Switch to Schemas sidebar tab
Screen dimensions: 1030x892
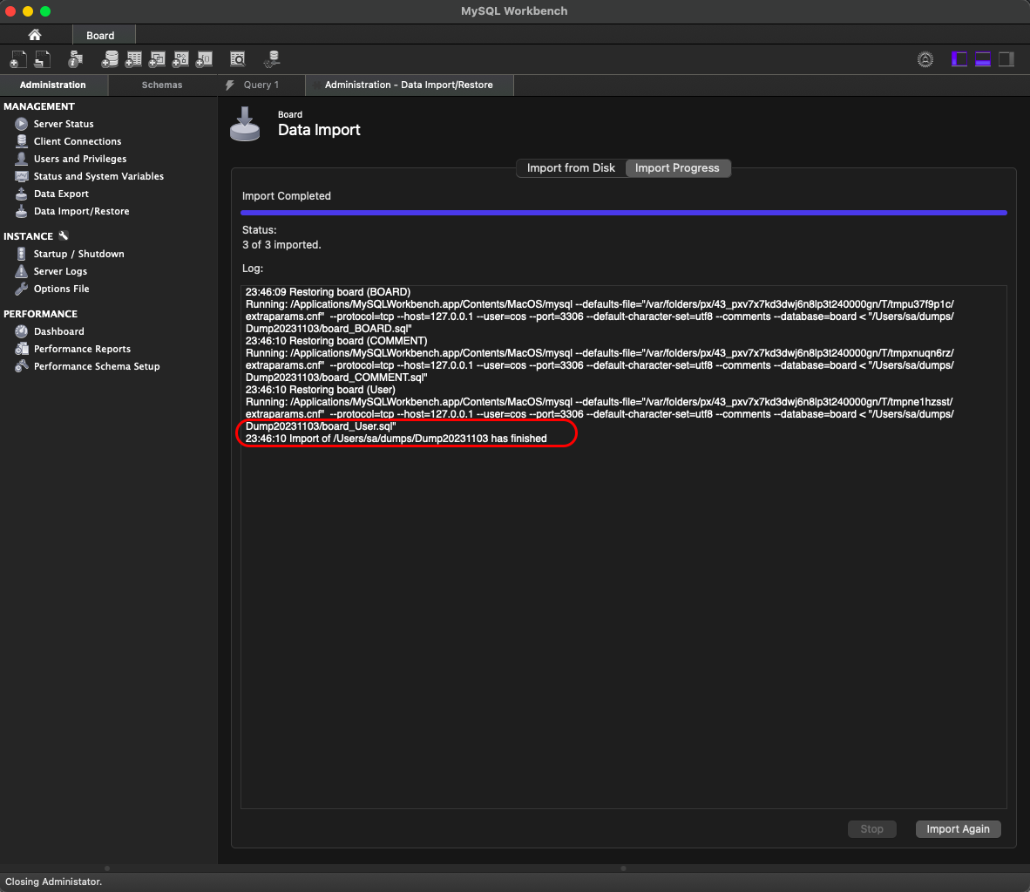coord(162,85)
